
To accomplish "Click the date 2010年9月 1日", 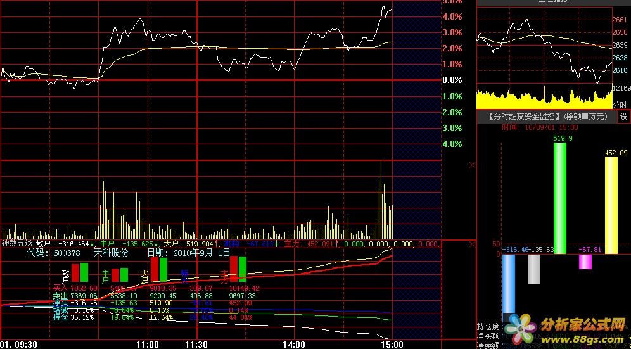I will point(201,253).
